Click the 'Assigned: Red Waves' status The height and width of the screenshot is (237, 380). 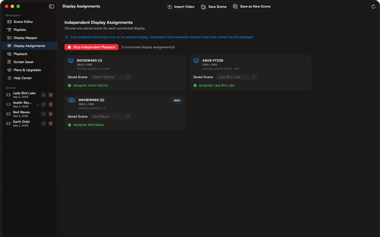(86, 125)
